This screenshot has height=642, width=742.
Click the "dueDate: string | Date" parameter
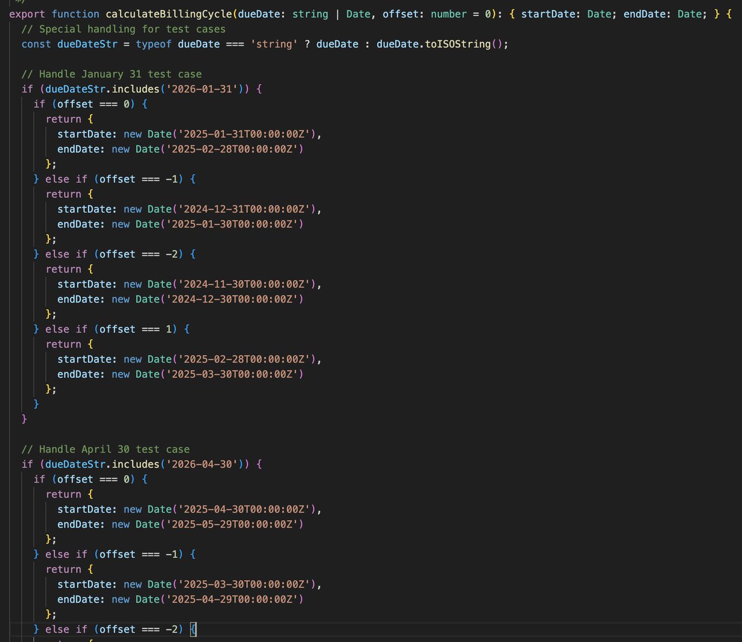(304, 14)
